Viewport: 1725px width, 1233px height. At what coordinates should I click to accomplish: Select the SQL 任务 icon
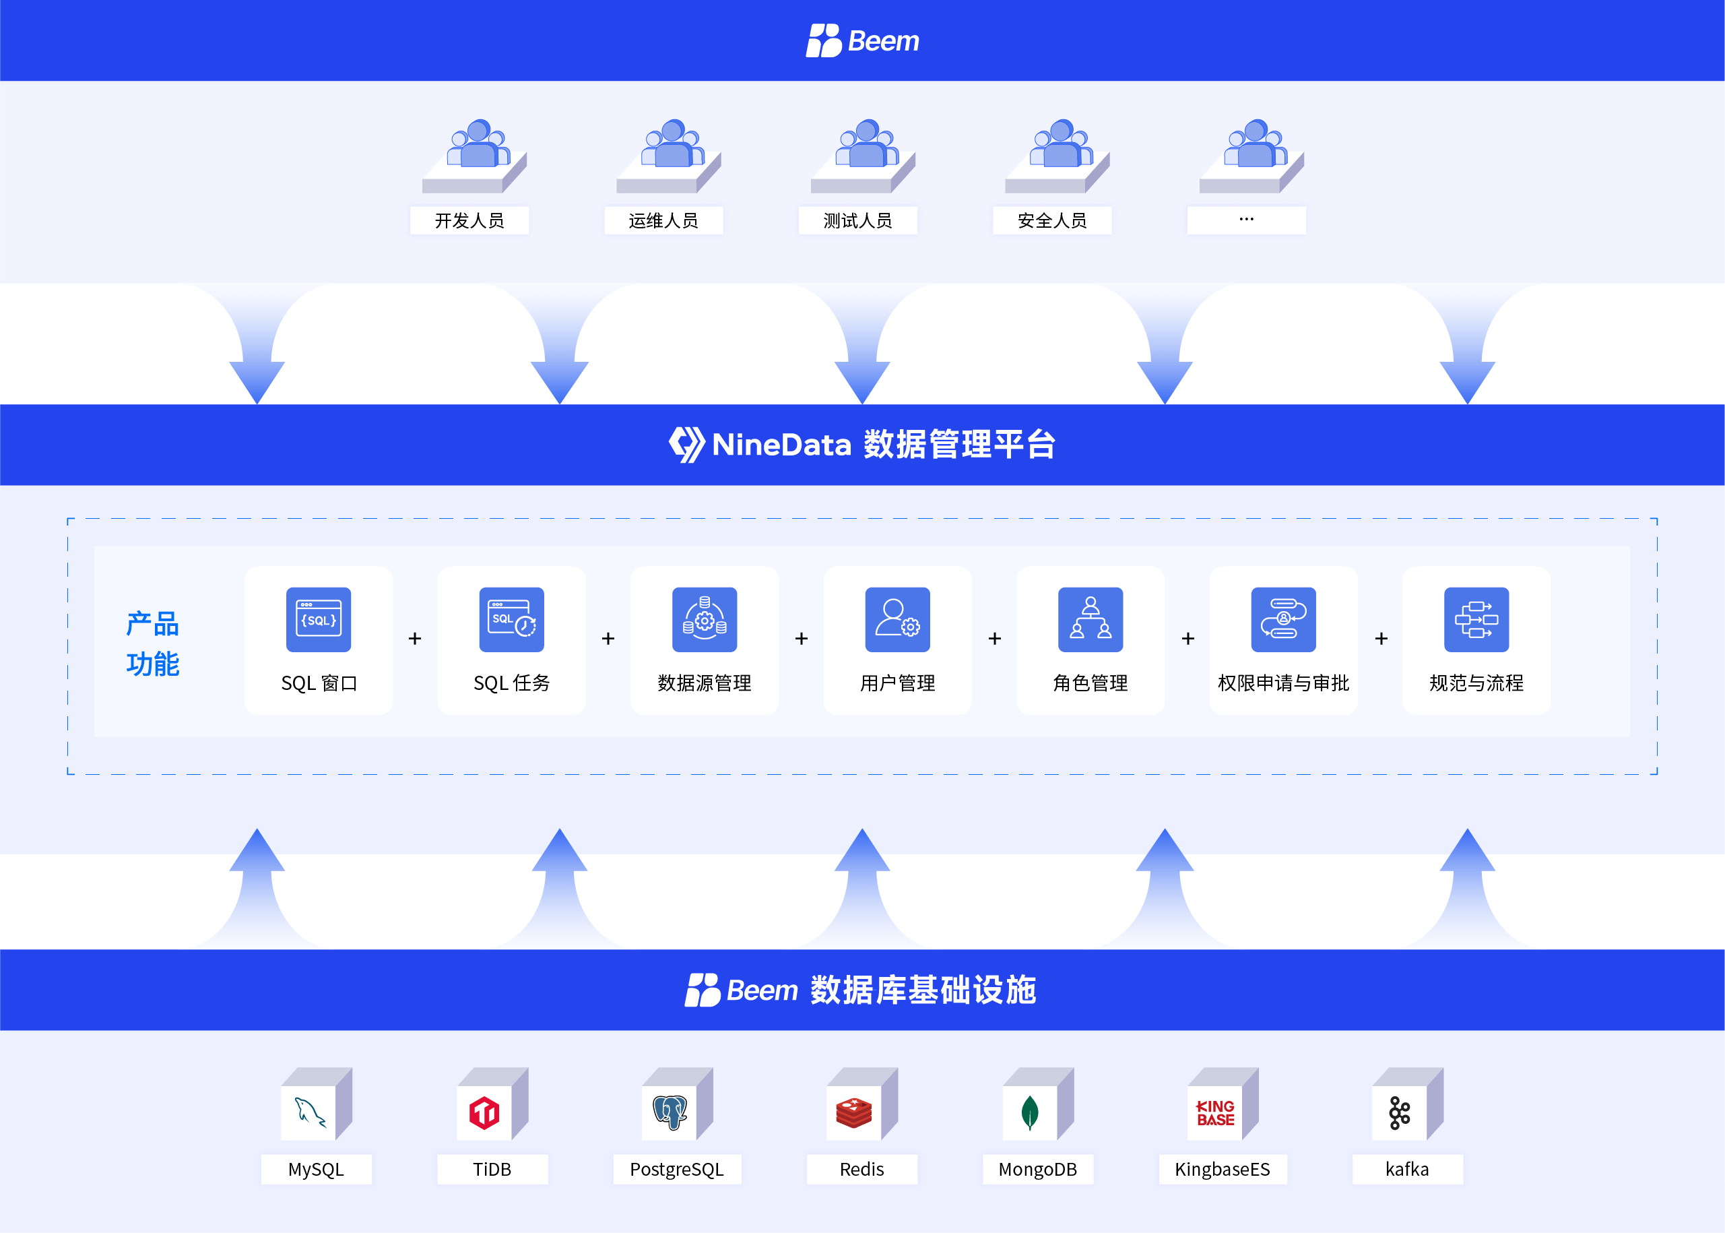click(511, 620)
